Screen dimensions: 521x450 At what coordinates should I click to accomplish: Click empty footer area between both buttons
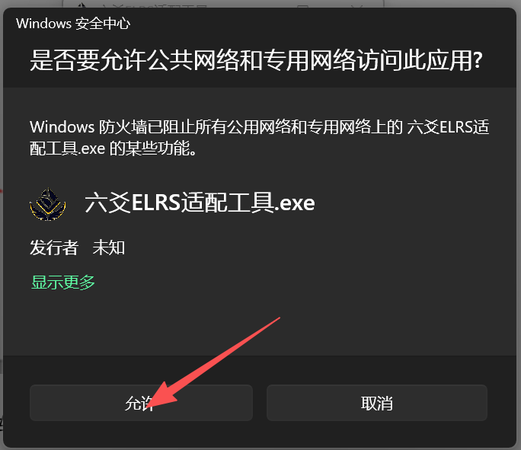click(260, 403)
